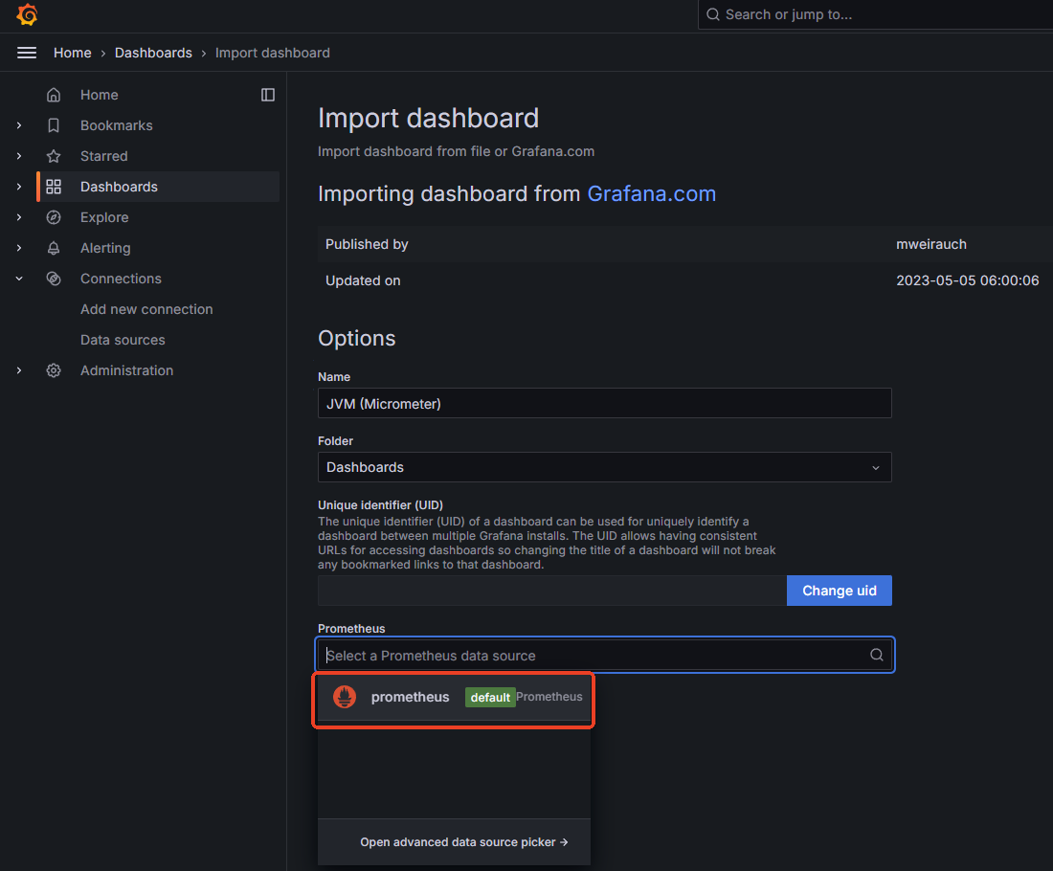1053x871 pixels.
Task: Open Data sources menu item
Action: (123, 340)
